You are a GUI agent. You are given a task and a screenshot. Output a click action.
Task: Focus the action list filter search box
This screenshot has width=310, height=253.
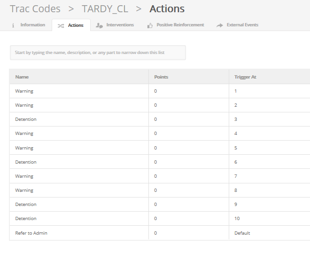(98, 53)
